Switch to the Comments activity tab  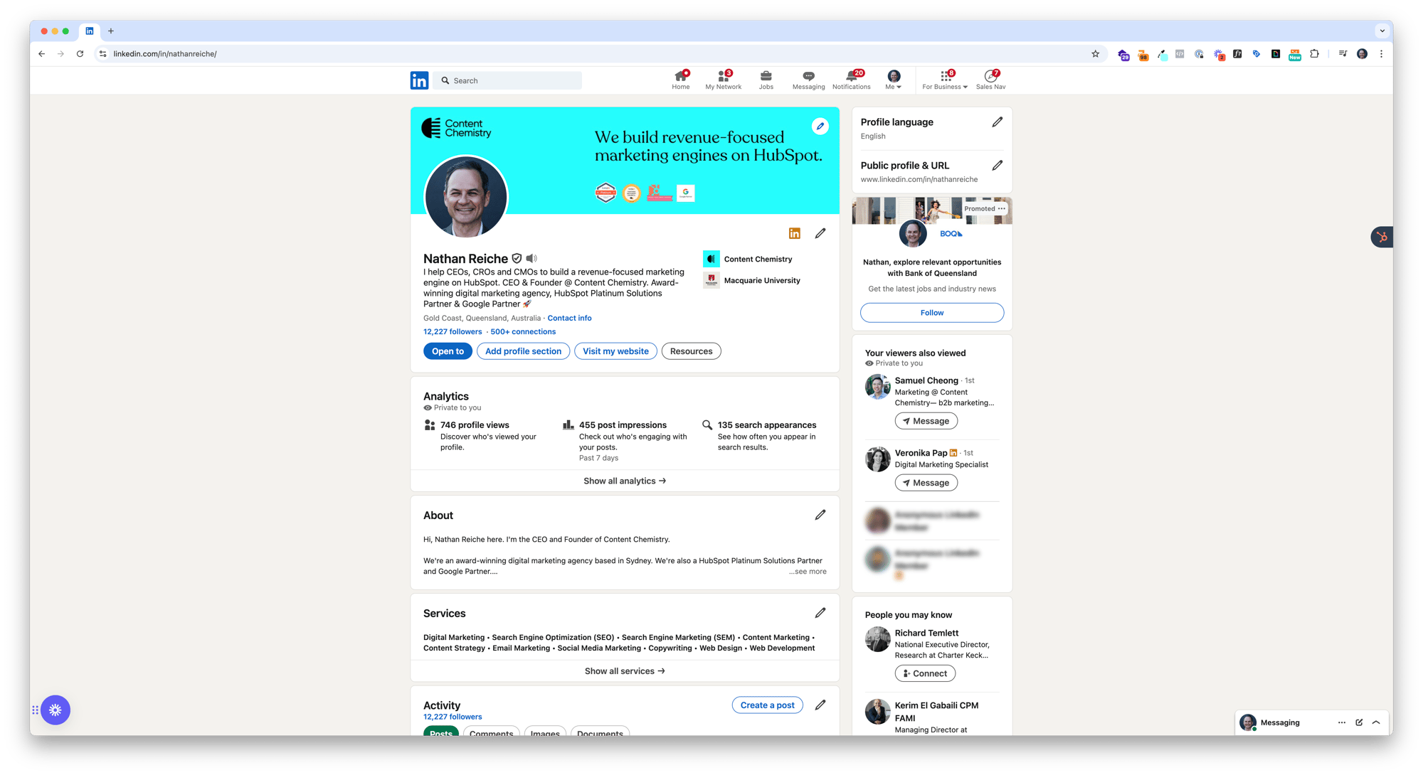491,732
